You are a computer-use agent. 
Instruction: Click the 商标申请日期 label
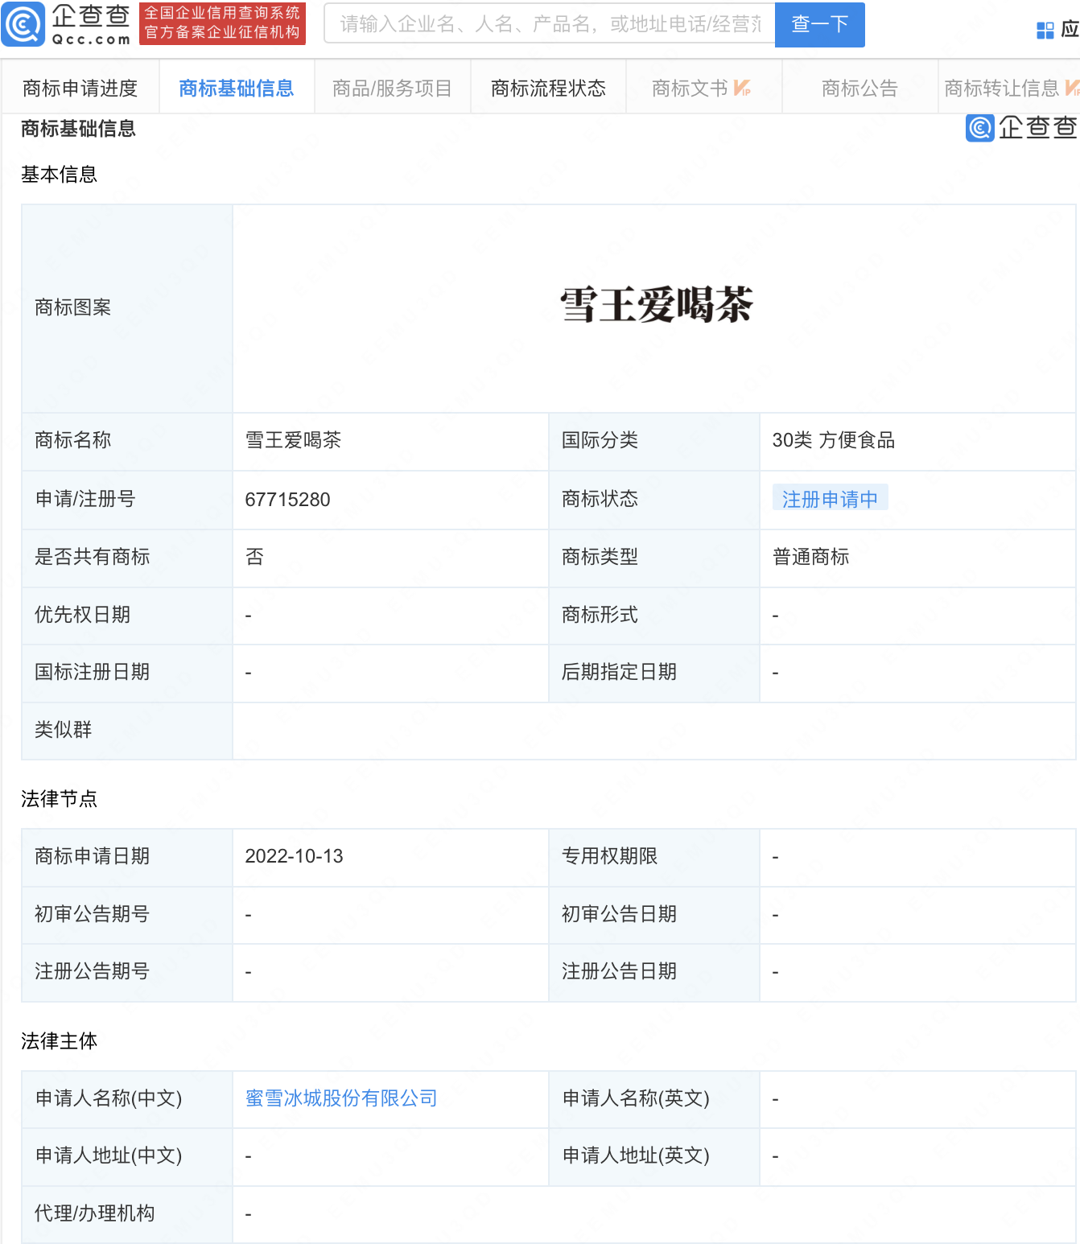tap(92, 855)
